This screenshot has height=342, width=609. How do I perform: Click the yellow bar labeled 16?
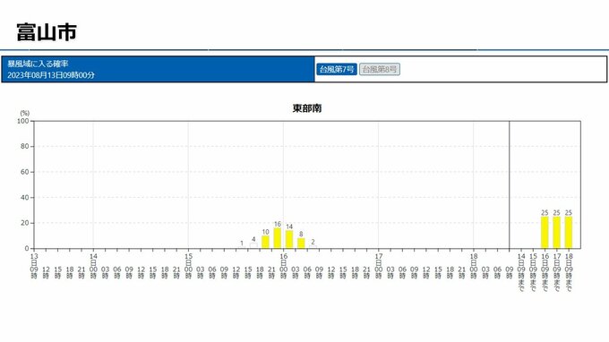(x=278, y=238)
